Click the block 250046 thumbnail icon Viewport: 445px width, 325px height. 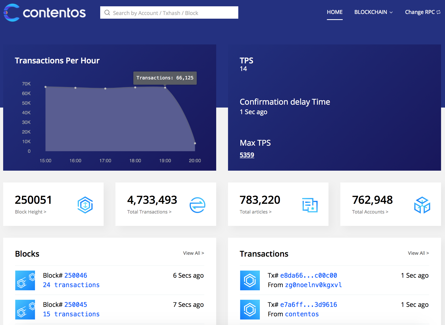pyautogui.click(x=25, y=280)
